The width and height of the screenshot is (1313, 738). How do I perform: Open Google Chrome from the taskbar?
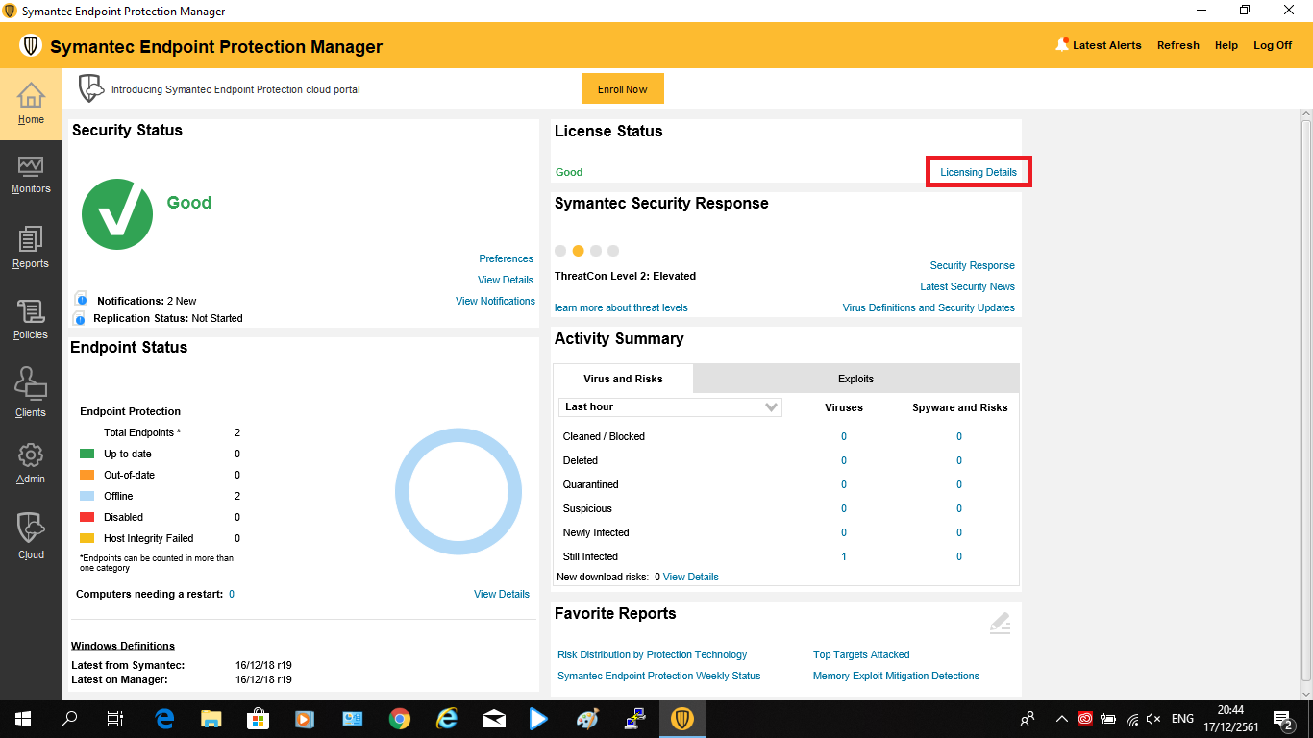[x=400, y=718]
